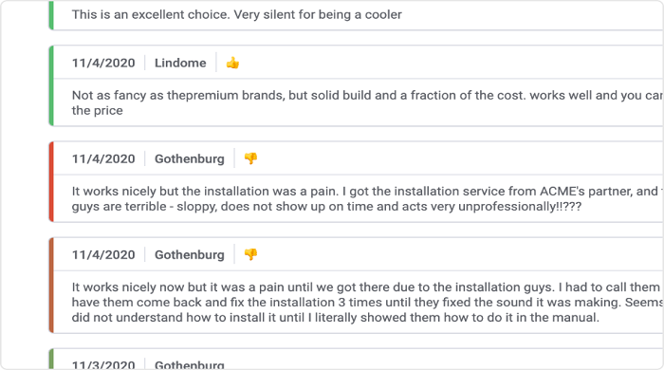Click thumbs-down icon on second Gothenburg review
664x370 pixels.
pos(250,254)
